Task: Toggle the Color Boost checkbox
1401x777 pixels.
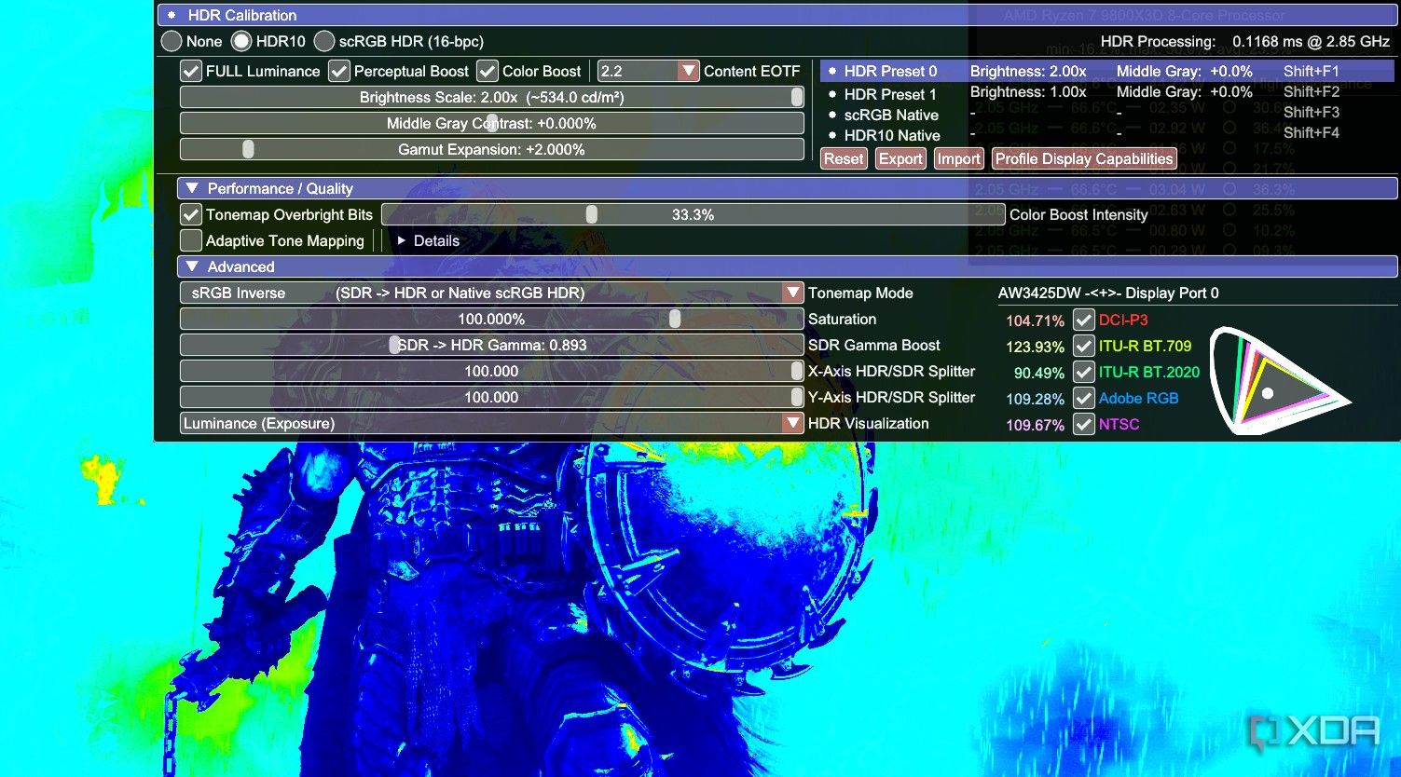Action: (x=488, y=71)
